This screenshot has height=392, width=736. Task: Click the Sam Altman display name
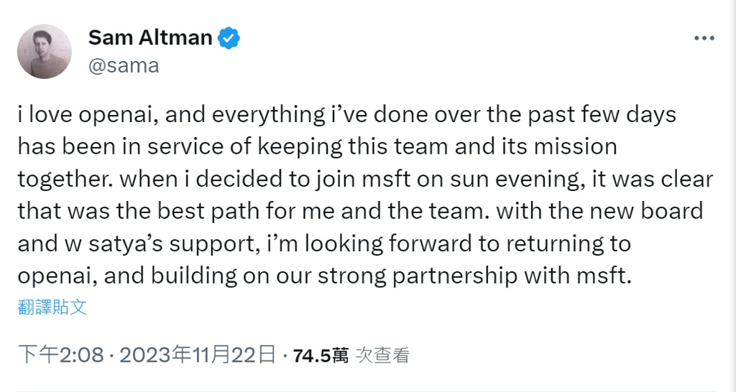pyautogui.click(x=150, y=37)
